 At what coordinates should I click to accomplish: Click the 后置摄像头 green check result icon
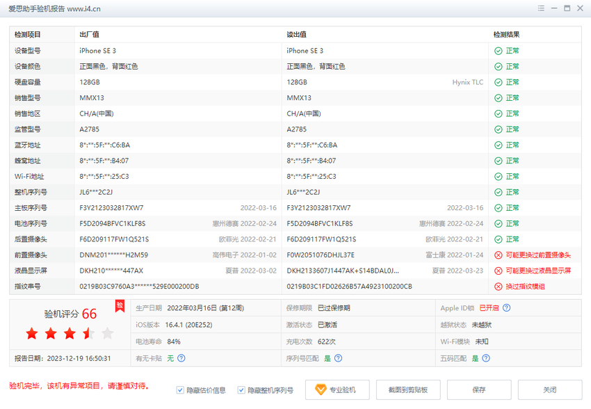(x=499, y=239)
